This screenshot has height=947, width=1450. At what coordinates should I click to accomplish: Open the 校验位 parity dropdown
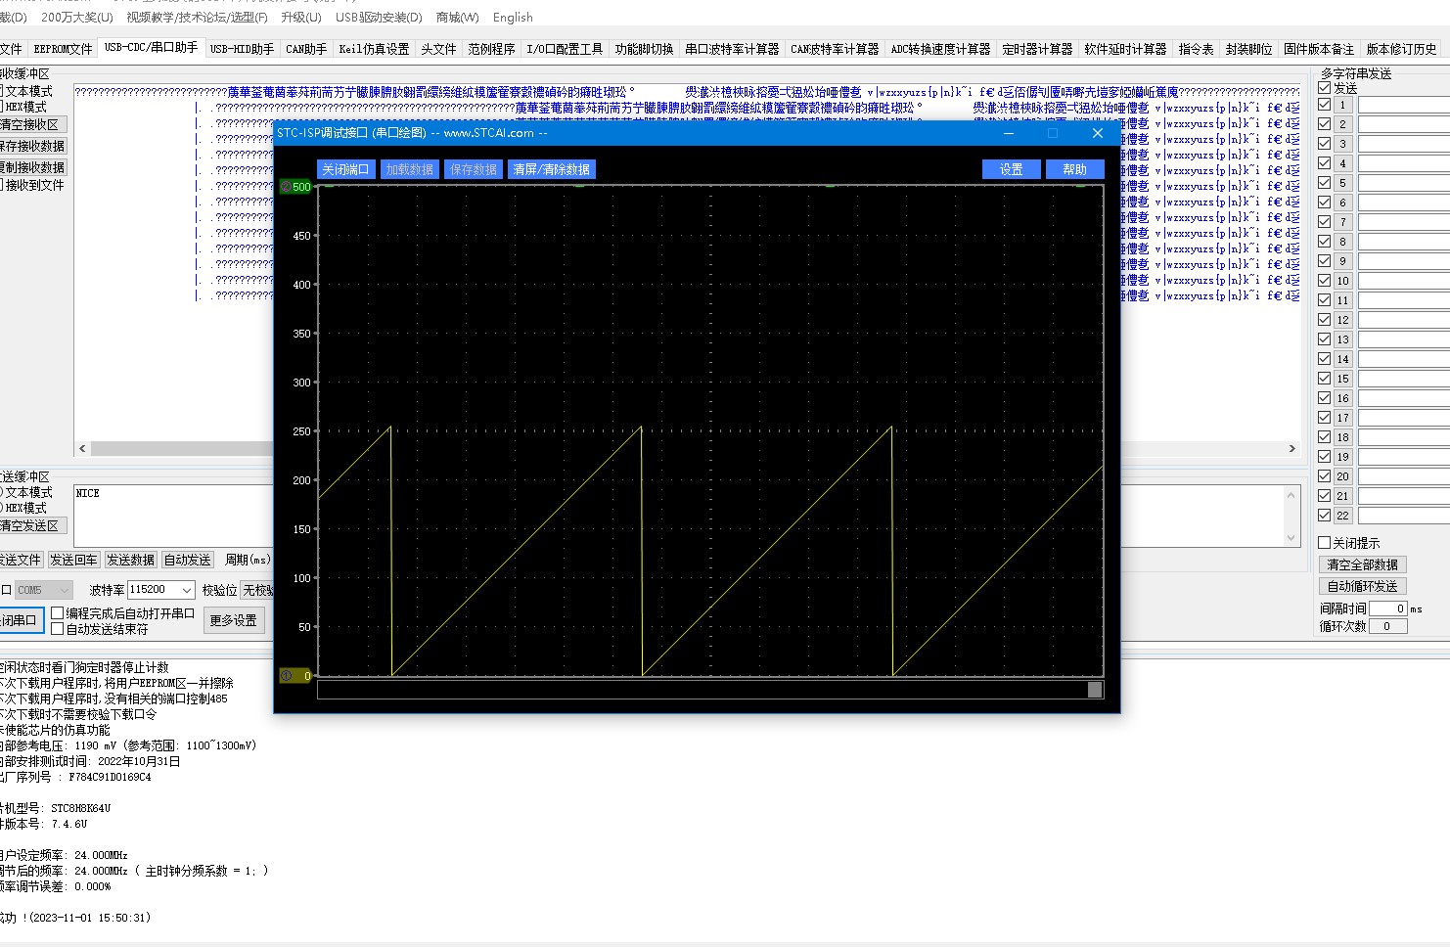click(257, 590)
